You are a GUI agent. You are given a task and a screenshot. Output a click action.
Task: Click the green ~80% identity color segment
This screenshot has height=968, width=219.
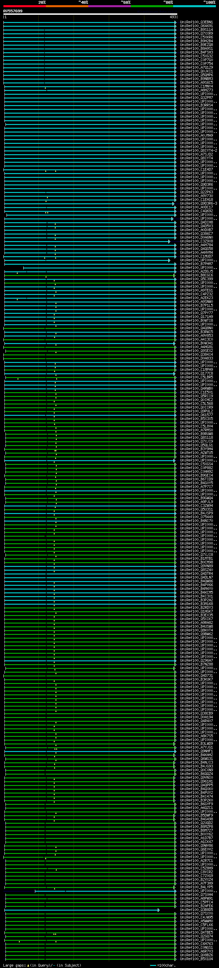[152, 6]
